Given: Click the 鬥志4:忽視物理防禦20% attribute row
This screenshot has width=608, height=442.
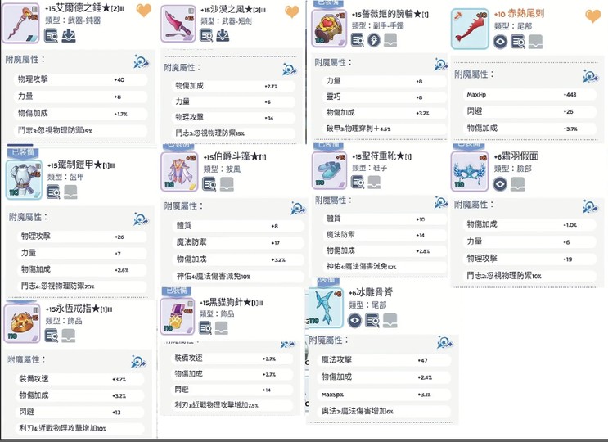Looking at the screenshot, I should [x=82, y=286].
